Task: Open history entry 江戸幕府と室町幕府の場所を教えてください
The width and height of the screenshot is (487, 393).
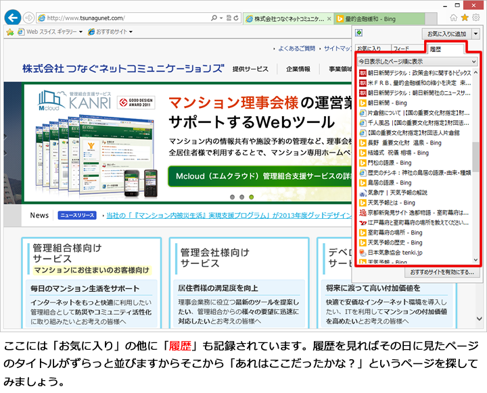Action: coord(414,223)
